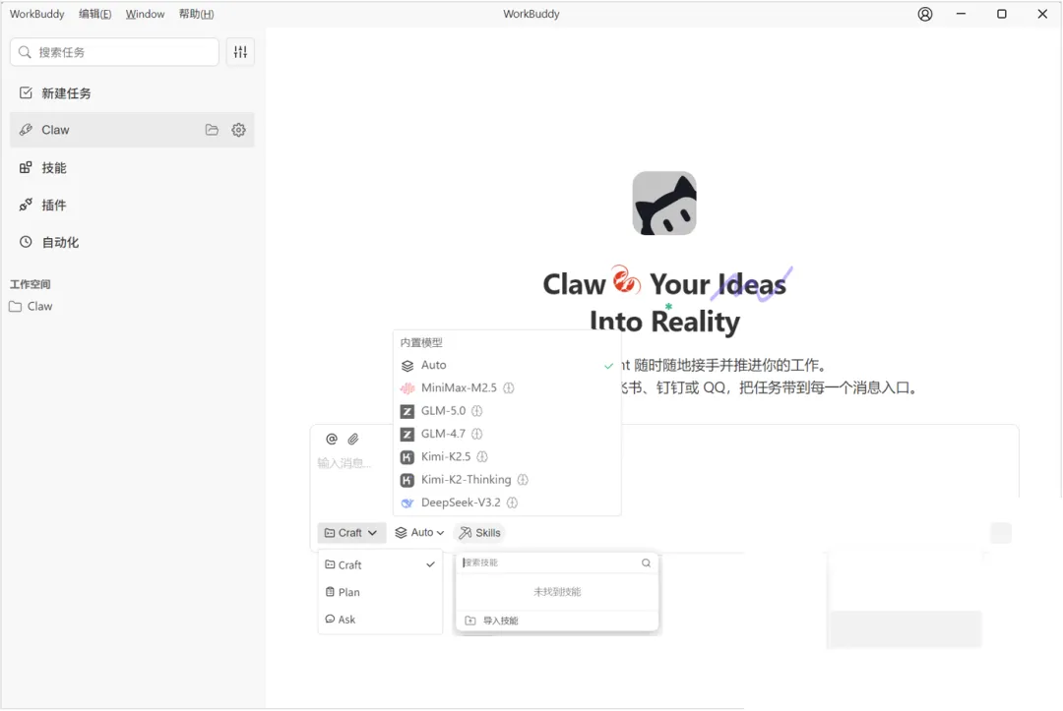This screenshot has width=1063, height=711.
Task: Choose the GLM-4.7 model
Action: 507,434
